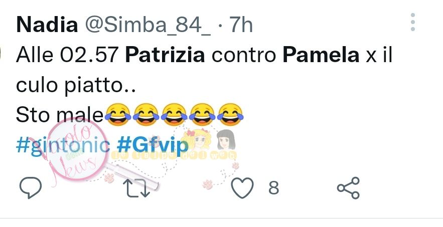443x227 pixels.
Task: Like the tweet with the heart icon
Action: pos(242,188)
